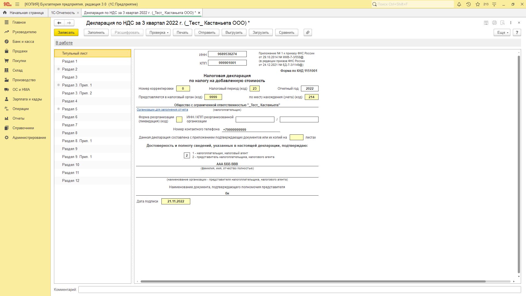Open the Проверка dropdown
Image resolution: width=526 pixels, height=296 pixels.
tap(158, 32)
